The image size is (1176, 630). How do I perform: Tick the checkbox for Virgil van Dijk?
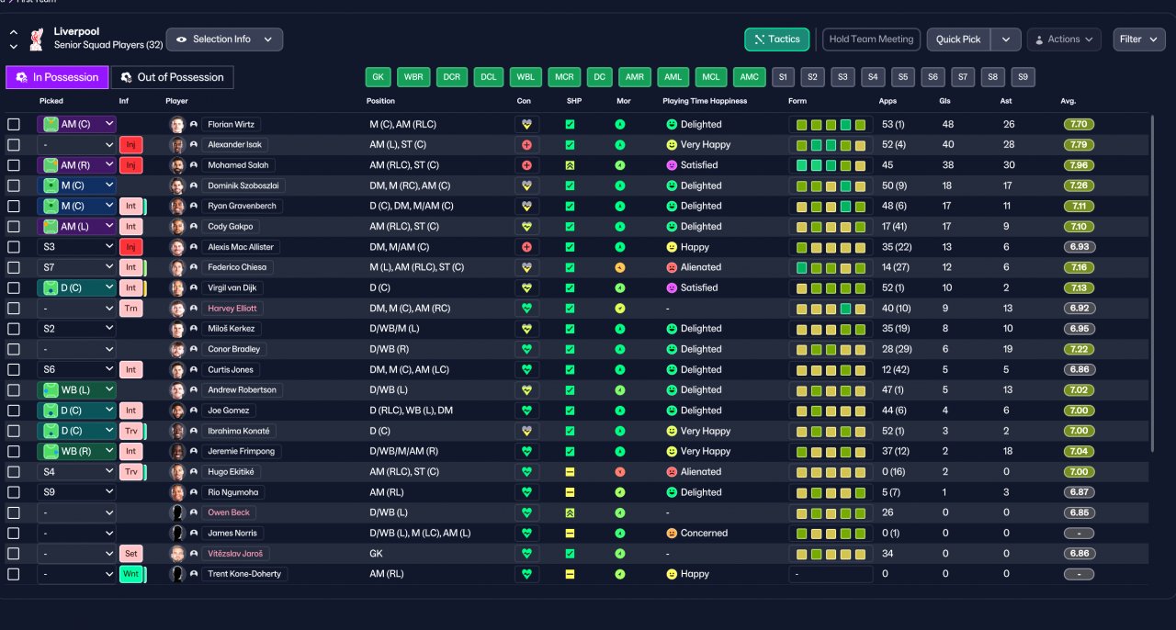click(13, 287)
